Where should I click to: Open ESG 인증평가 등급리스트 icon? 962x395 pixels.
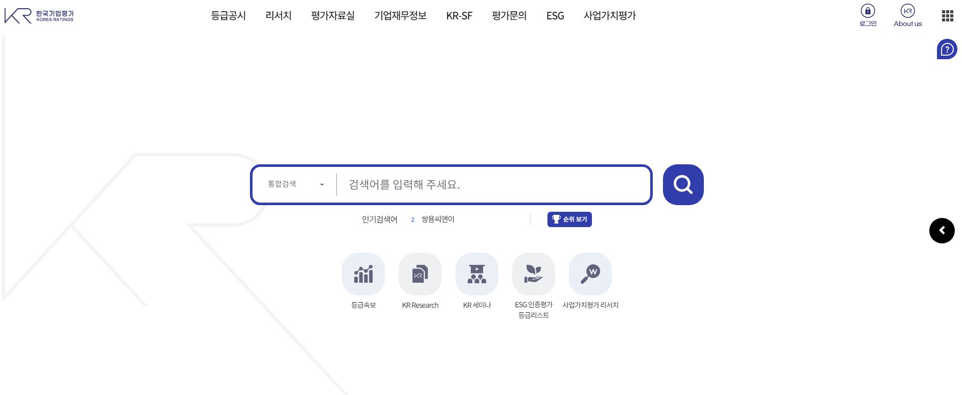(534, 274)
